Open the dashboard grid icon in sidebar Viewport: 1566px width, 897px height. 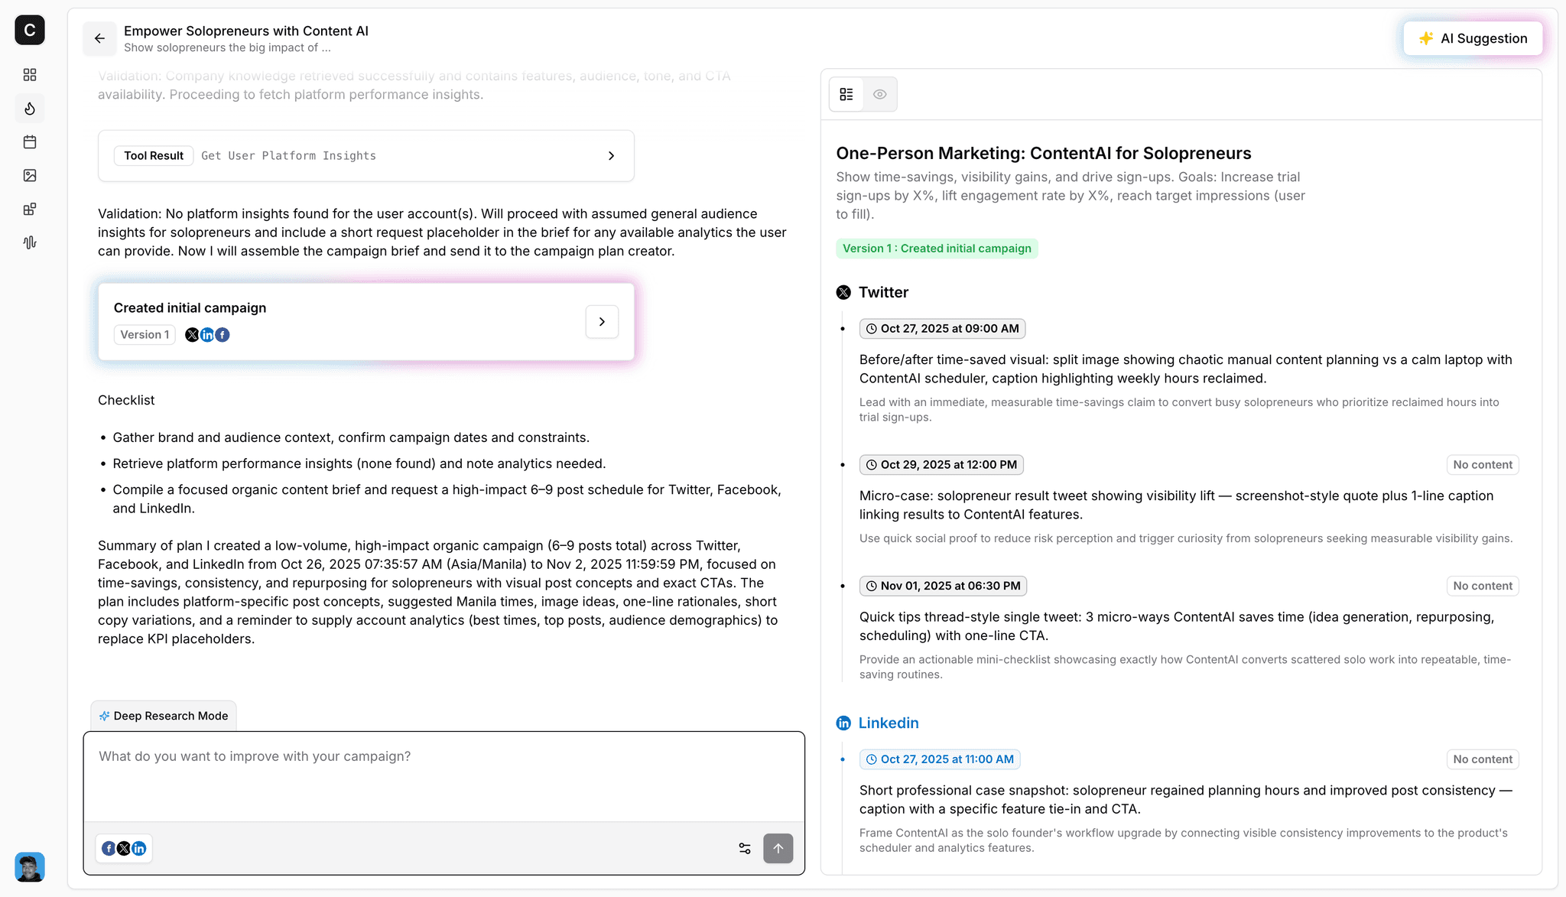point(29,74)
